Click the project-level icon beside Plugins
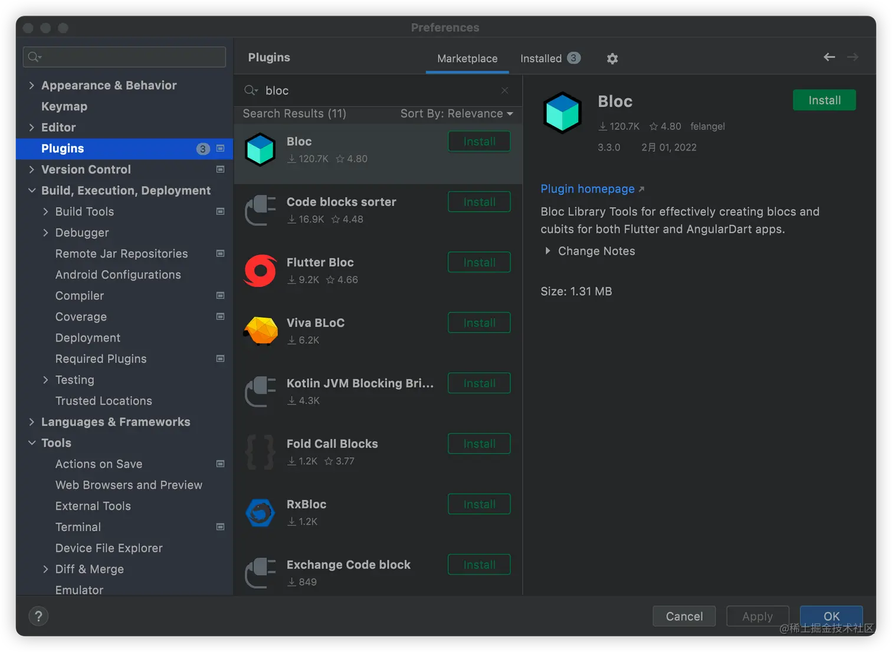Viewport: 892px width, 652px height. coord(220,149)
